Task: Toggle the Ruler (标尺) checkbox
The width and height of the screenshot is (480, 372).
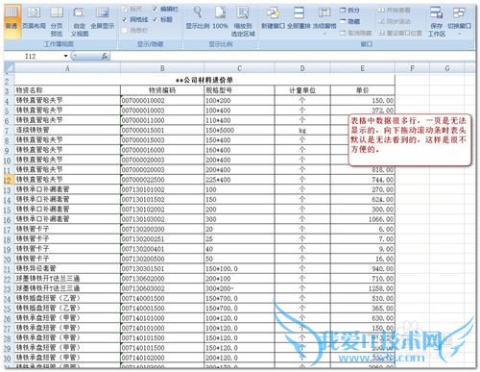Action: 132,9
